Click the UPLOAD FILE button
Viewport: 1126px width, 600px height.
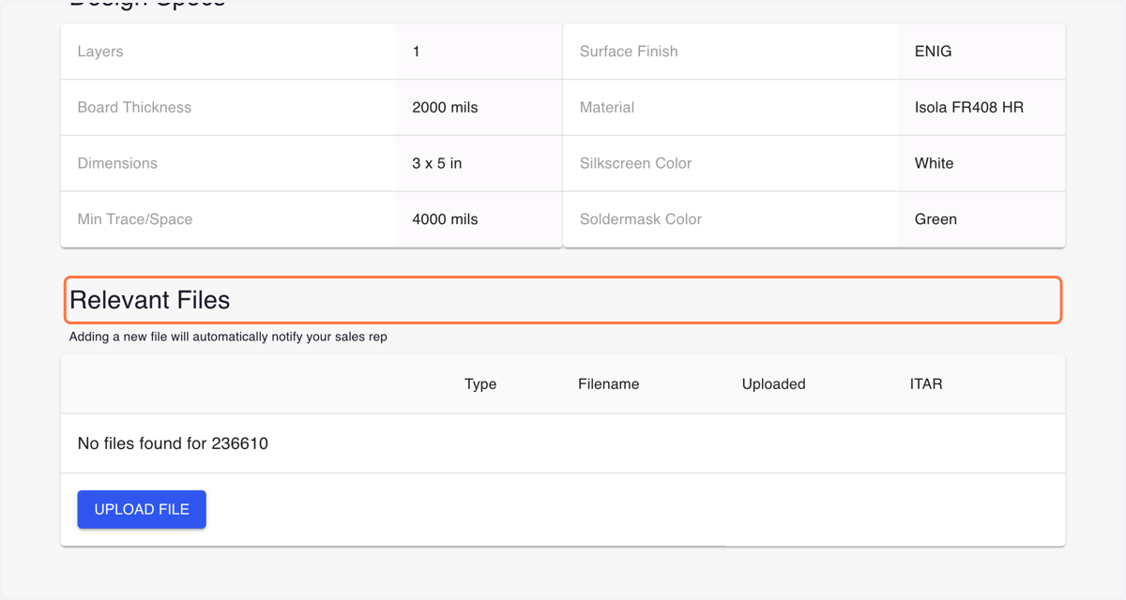tap(142, 509)
